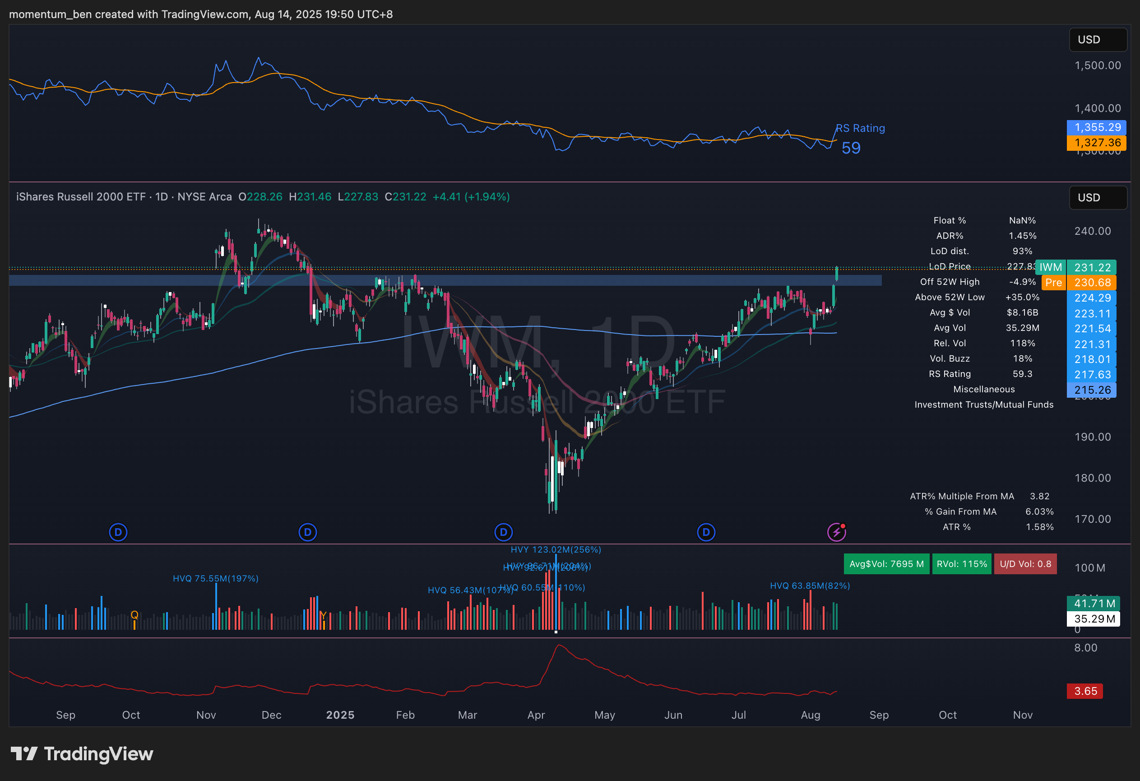The image size is (1140, 781).
Task: Click the 2025 label on time axis
Action: coord(340,715)
